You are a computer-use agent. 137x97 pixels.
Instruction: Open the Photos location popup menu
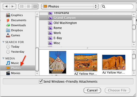pyautogui.click(x=70, y=7)
